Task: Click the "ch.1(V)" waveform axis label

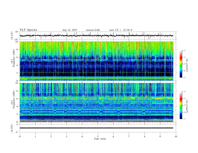Action: pyautogui.click(x=12, y=35)
